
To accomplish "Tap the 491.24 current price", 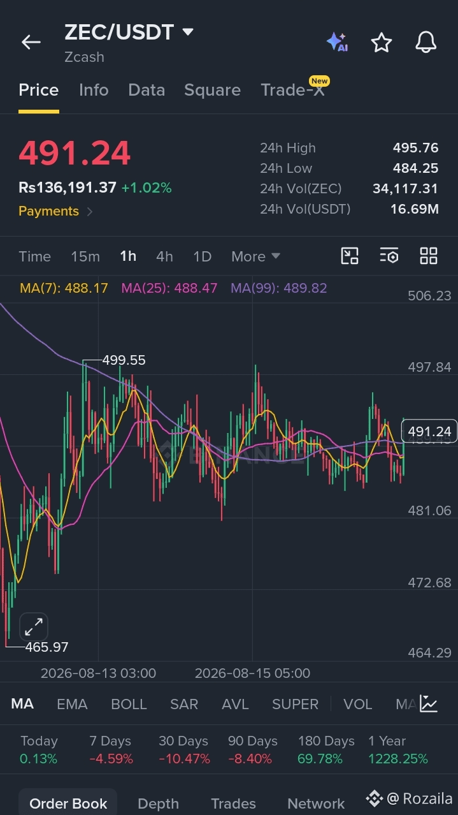I will click(x=75, y=153).
